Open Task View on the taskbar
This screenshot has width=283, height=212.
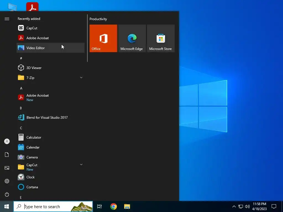(x=99, y=206)
